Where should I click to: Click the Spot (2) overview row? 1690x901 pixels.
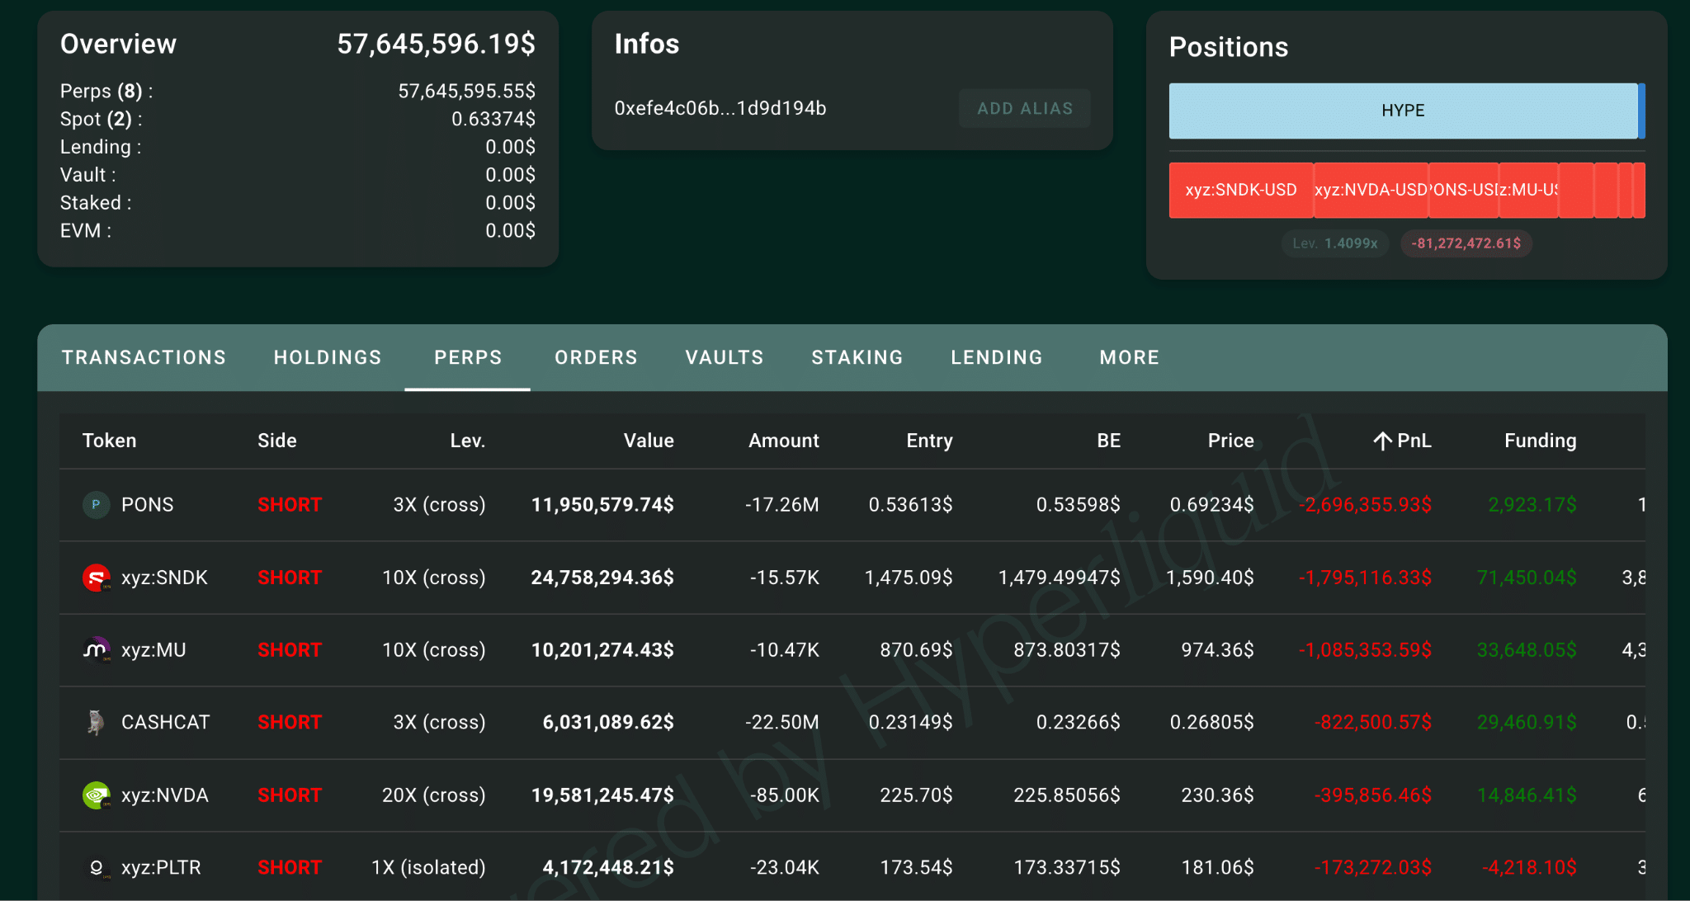[298, 119]
